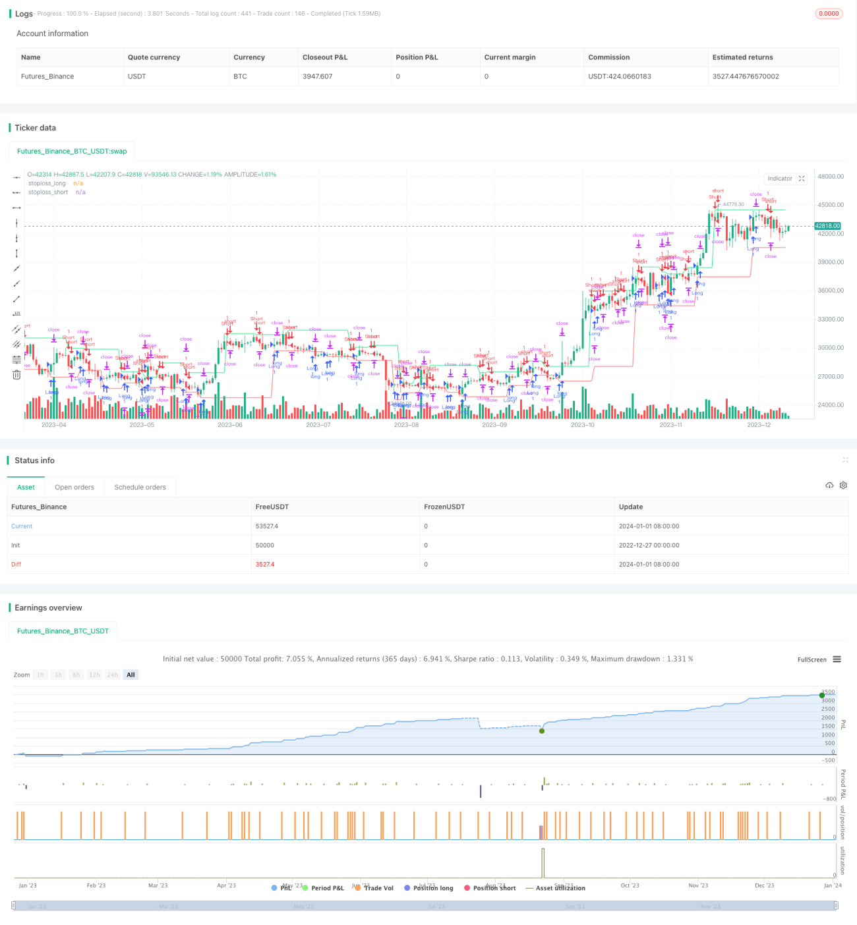Click the trash icon to delete drawings

pos(16,374)
